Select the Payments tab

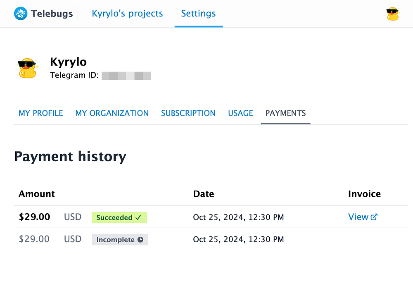pyautogui.click(x=285, y=113)
